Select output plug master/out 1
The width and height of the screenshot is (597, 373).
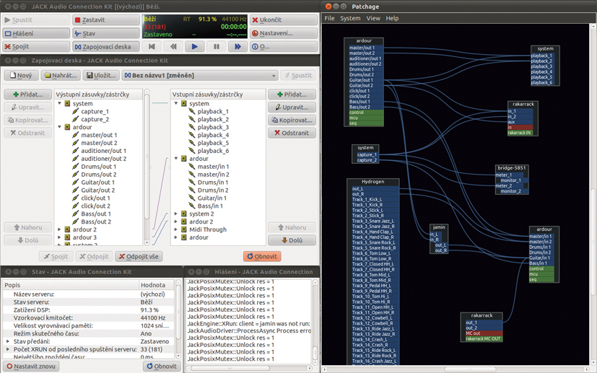tap(99, 135)
